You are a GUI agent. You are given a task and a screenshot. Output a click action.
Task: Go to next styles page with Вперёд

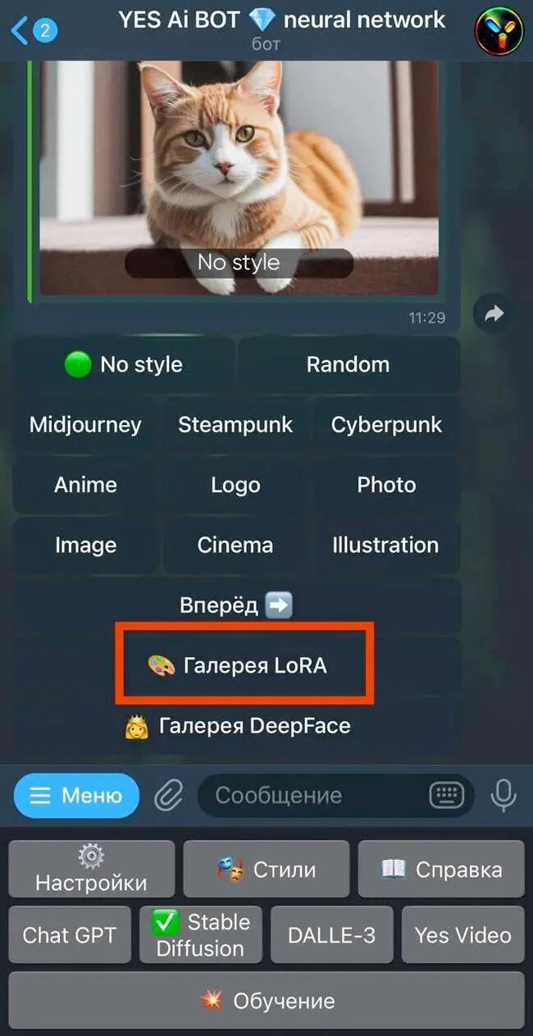point(236,605)
